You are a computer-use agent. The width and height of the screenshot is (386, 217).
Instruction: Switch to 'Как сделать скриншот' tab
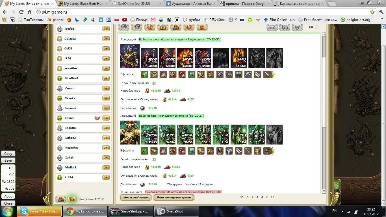point(299,4)
